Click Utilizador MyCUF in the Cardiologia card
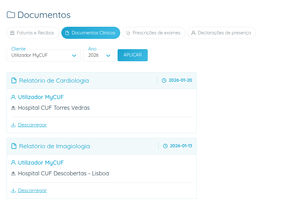Viewport: 282px width, 211px height. (x=41, y=97)
